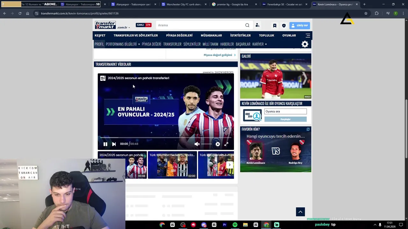Refresh the Favorin Kim poll

coord(308,129)
